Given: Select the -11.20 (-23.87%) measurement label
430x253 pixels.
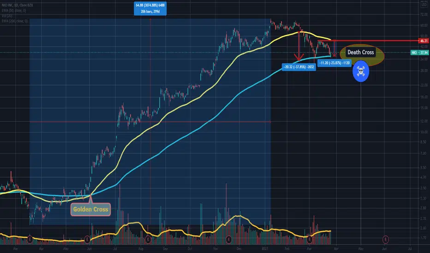Looking at the screenshot, I should tap(334, 63).
